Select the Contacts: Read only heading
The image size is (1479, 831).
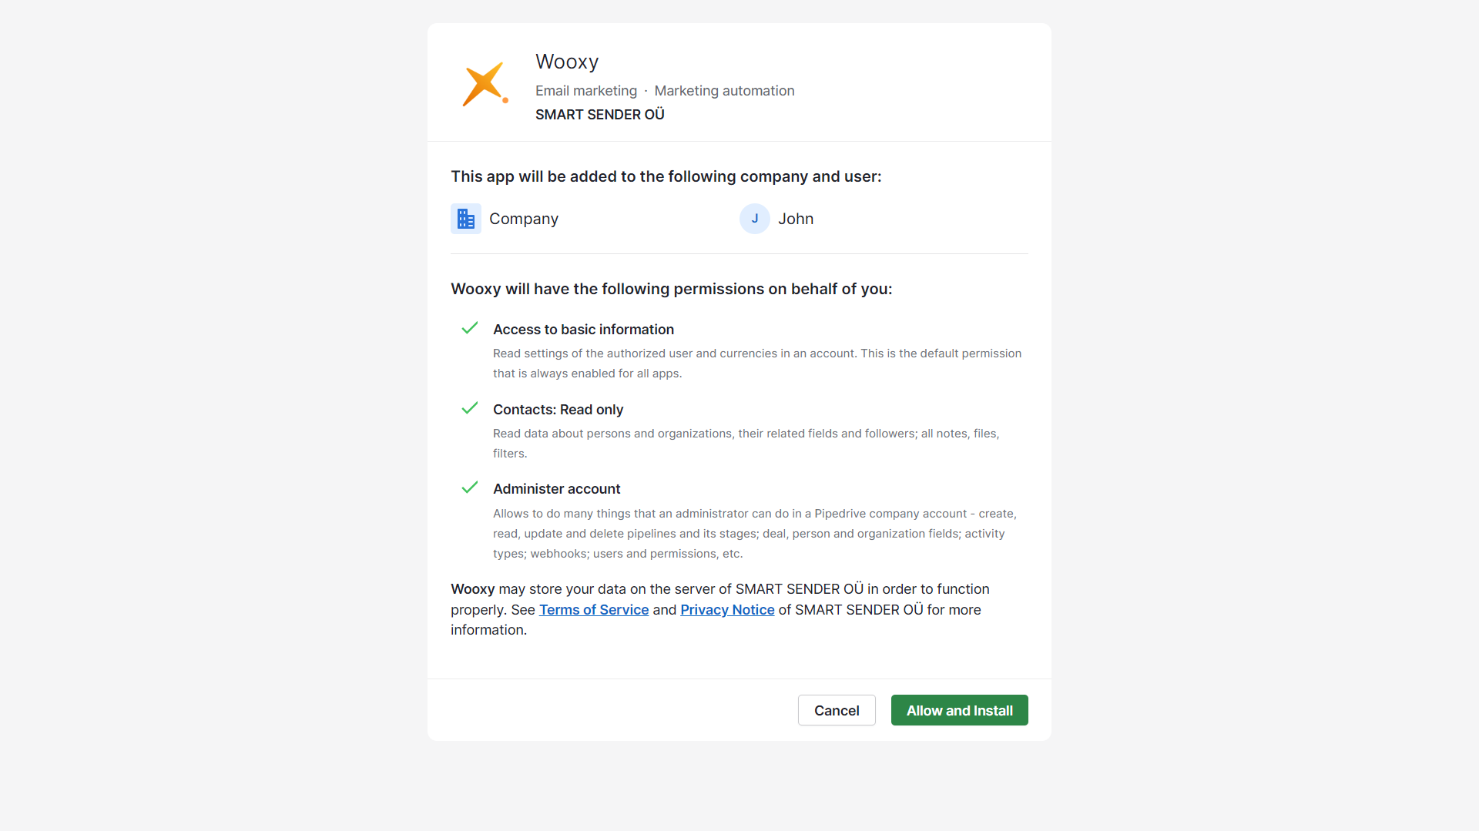[x=558, y=410]
